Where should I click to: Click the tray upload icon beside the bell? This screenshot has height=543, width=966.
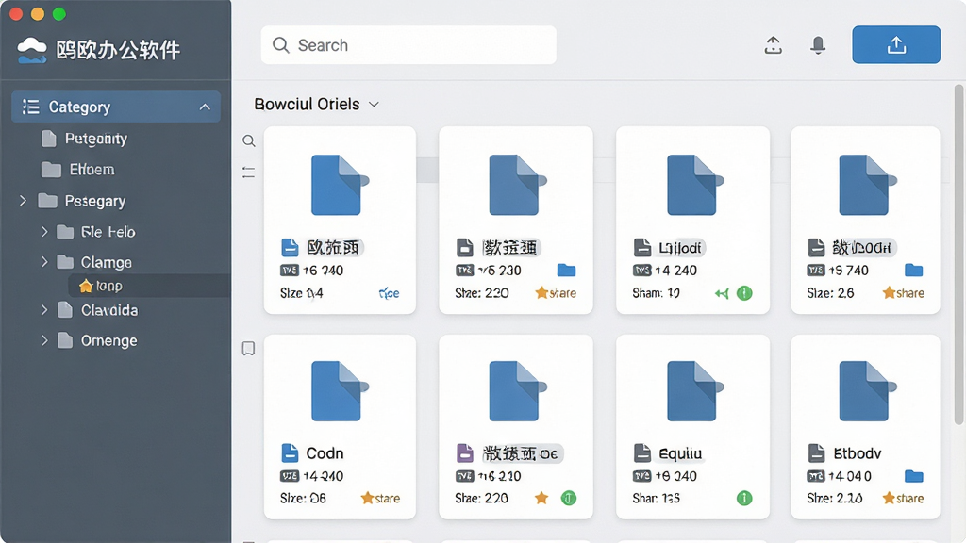[774, 45]
